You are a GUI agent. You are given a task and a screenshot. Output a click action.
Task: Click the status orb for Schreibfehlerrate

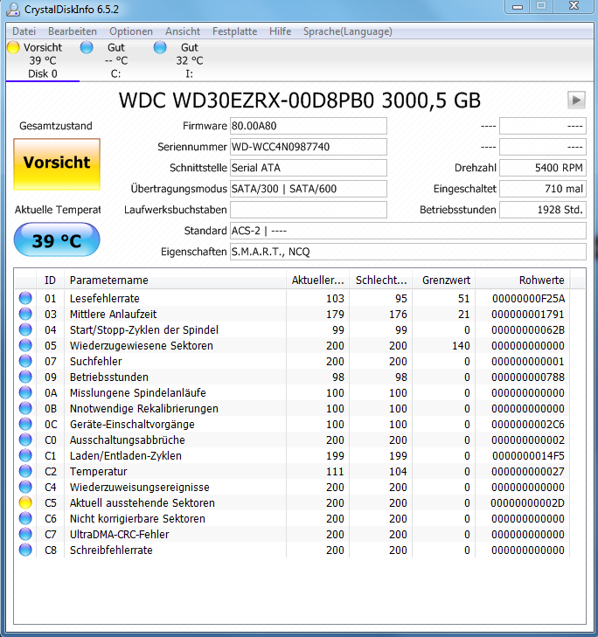tap(25, 550)
